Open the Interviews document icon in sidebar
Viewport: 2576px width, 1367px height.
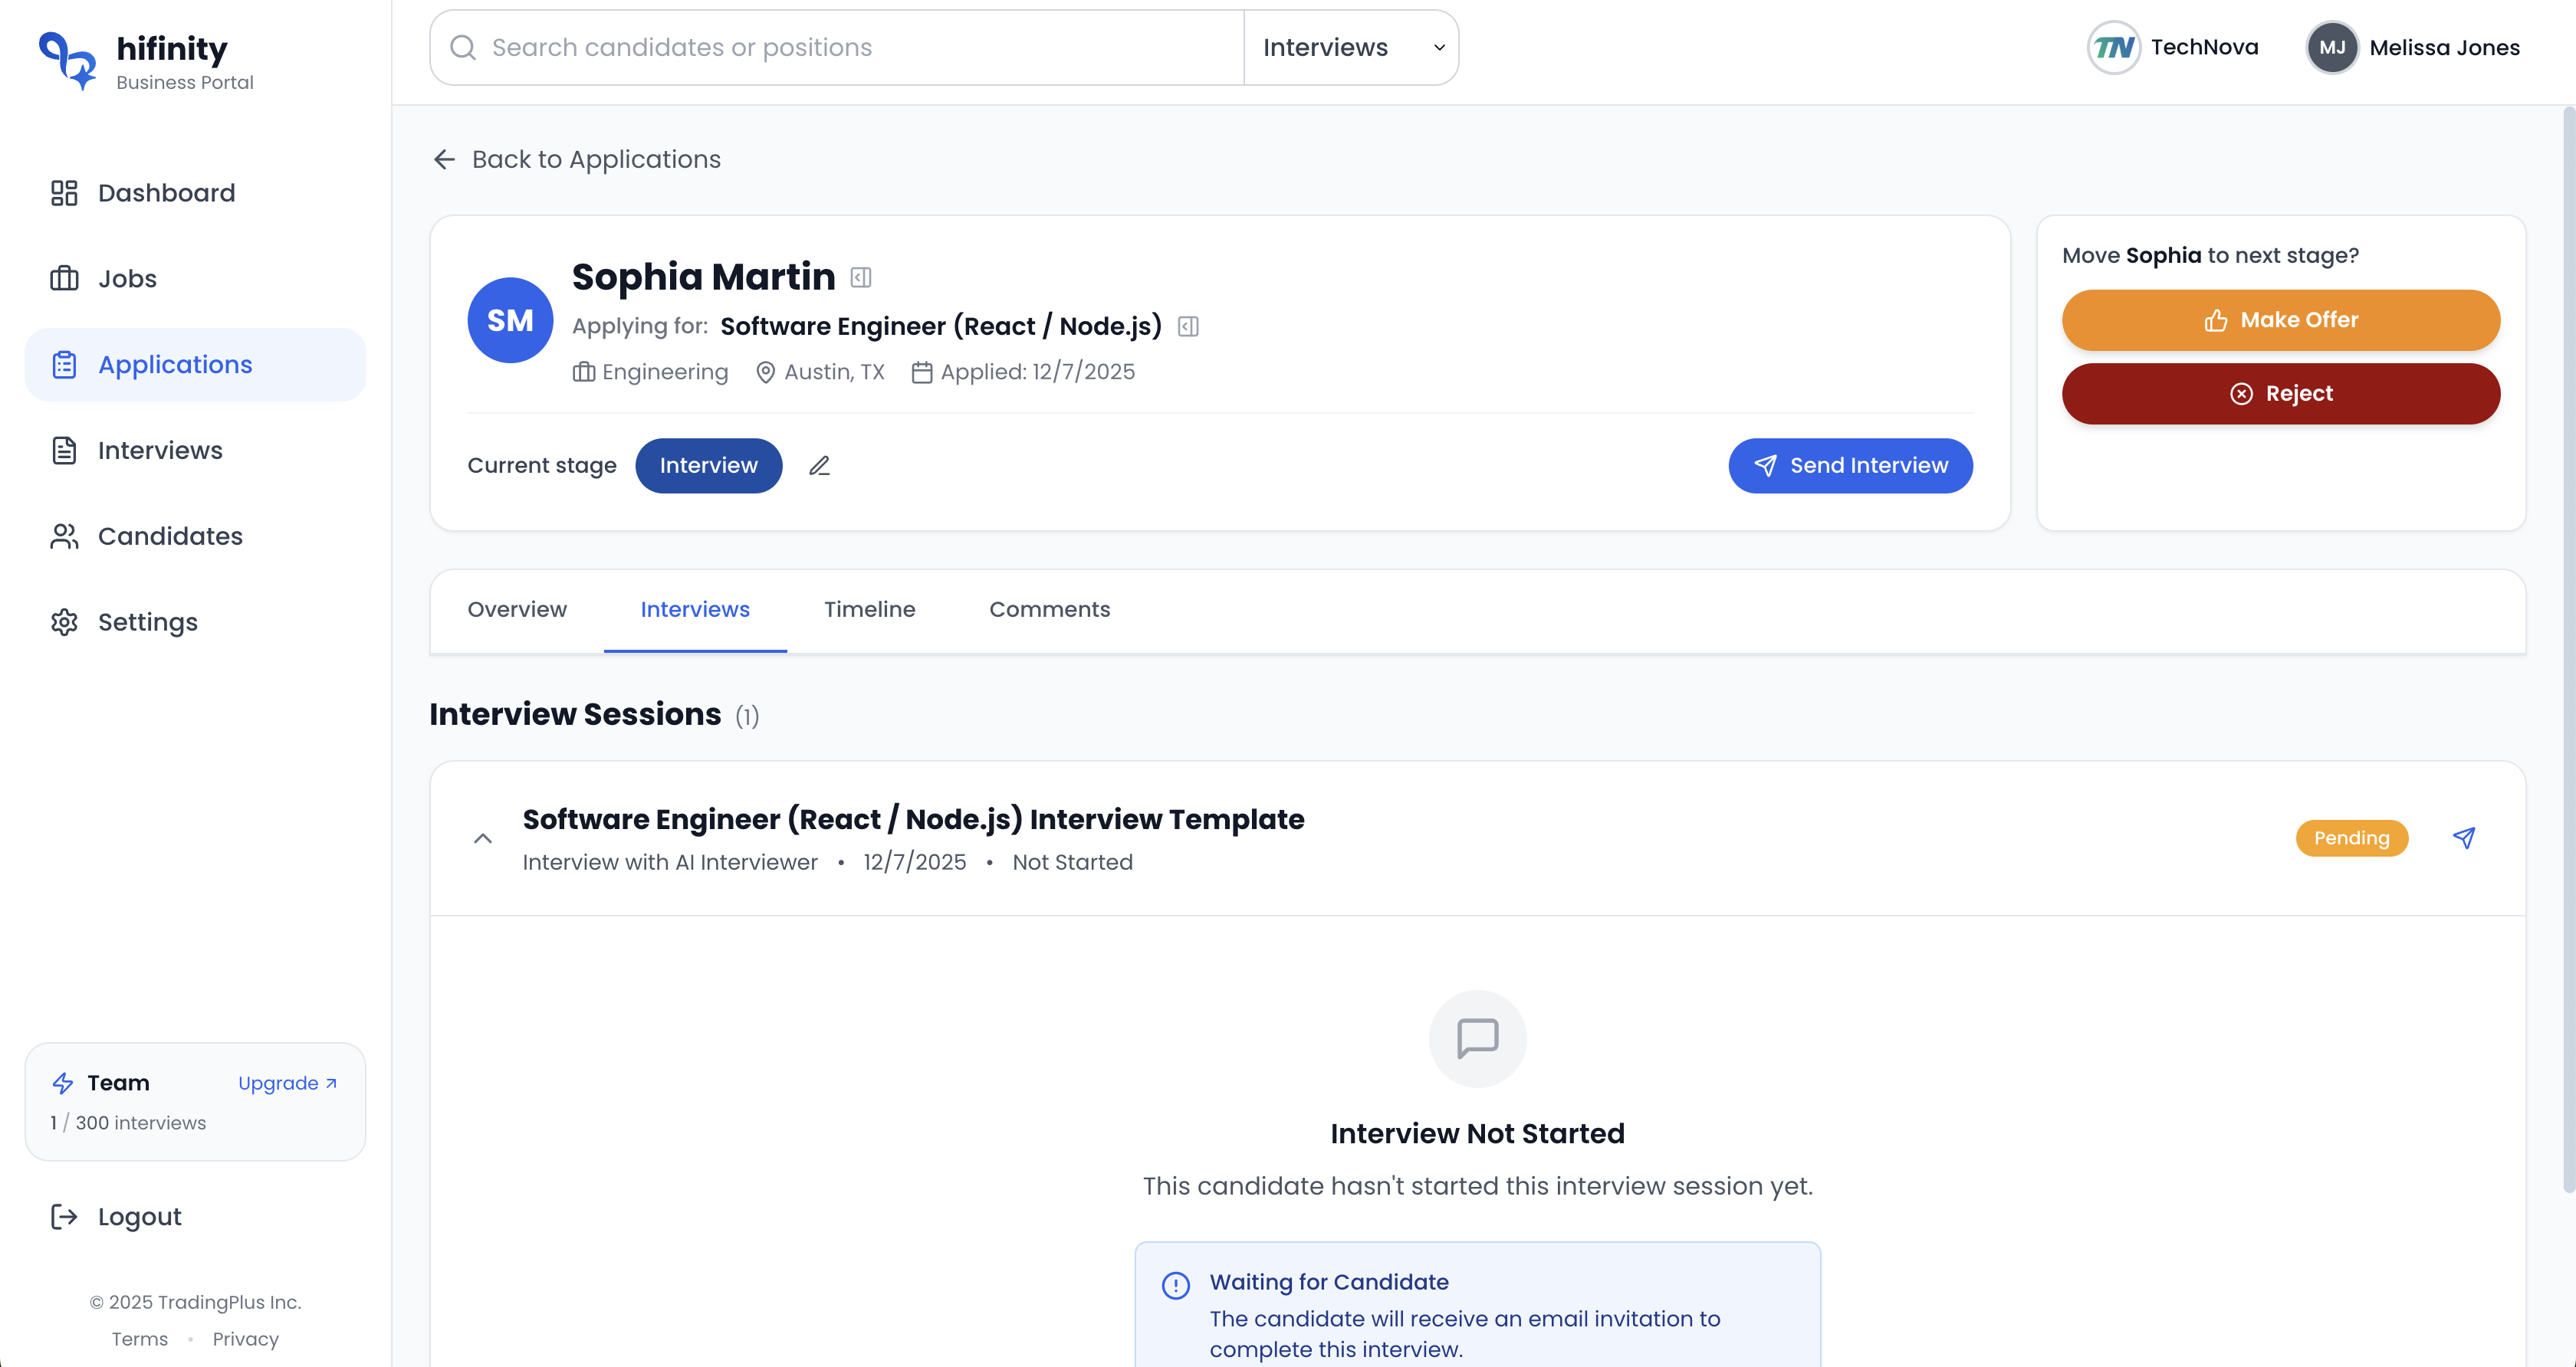click(63, 450)
